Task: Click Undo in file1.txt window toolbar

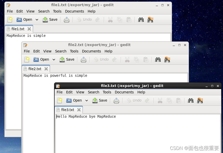Action: pos(84,20)
